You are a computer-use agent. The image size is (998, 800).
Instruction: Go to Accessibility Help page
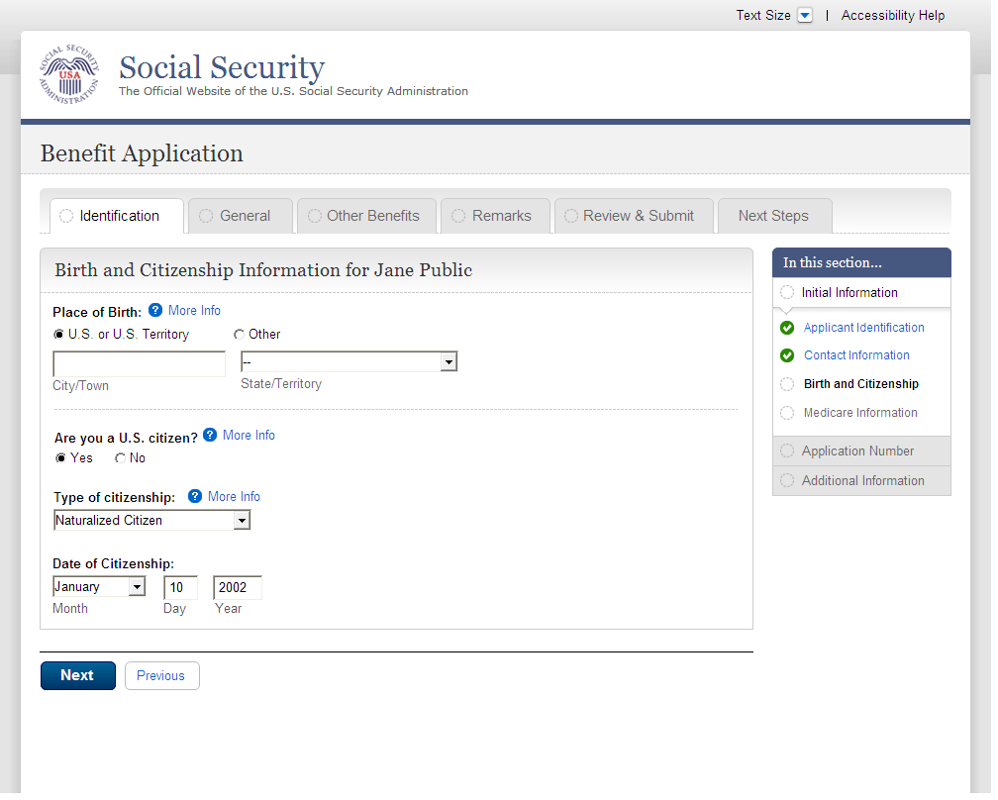point(892,16)
